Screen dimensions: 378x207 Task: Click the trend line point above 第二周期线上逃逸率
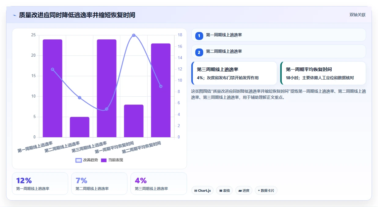tap(79, 98)
